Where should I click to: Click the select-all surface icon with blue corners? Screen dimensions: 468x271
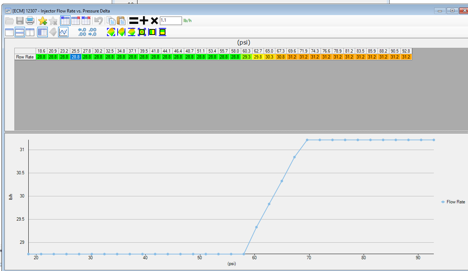111,32
